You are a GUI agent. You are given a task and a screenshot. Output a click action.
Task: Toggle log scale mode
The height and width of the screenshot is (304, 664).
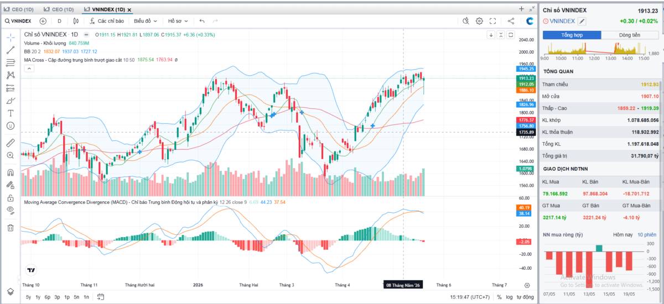point(509,297)
